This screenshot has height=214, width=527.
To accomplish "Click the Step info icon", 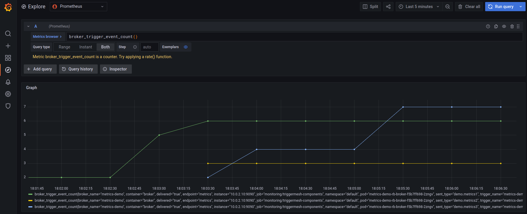I will pyautogui.click(x=135, y=47).
